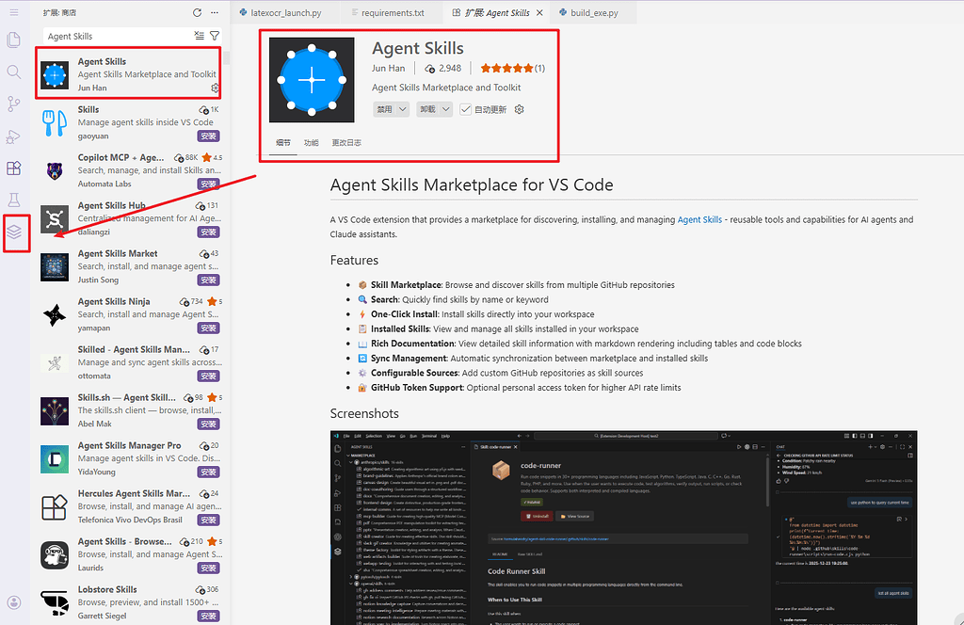This screenshot has width=964, height=625.
Task: Install the Skills extension by gaoyuan
Action: click(208, 136)
